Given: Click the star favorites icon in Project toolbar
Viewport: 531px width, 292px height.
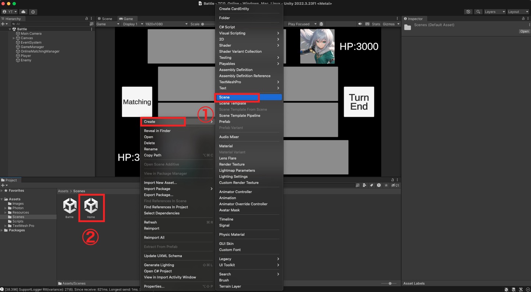Looking at the screenshot, I should (386, 185).
